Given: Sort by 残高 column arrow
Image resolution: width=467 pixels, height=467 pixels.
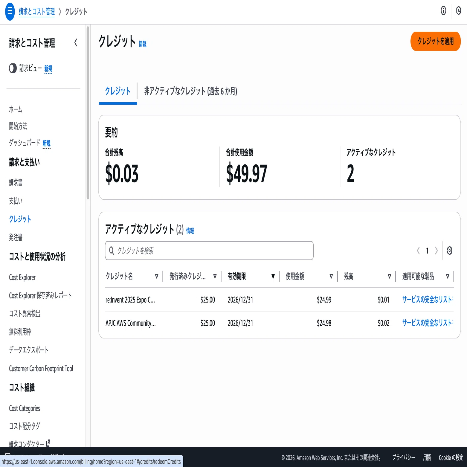Looking at the screenshot, I should click(389, 276).
